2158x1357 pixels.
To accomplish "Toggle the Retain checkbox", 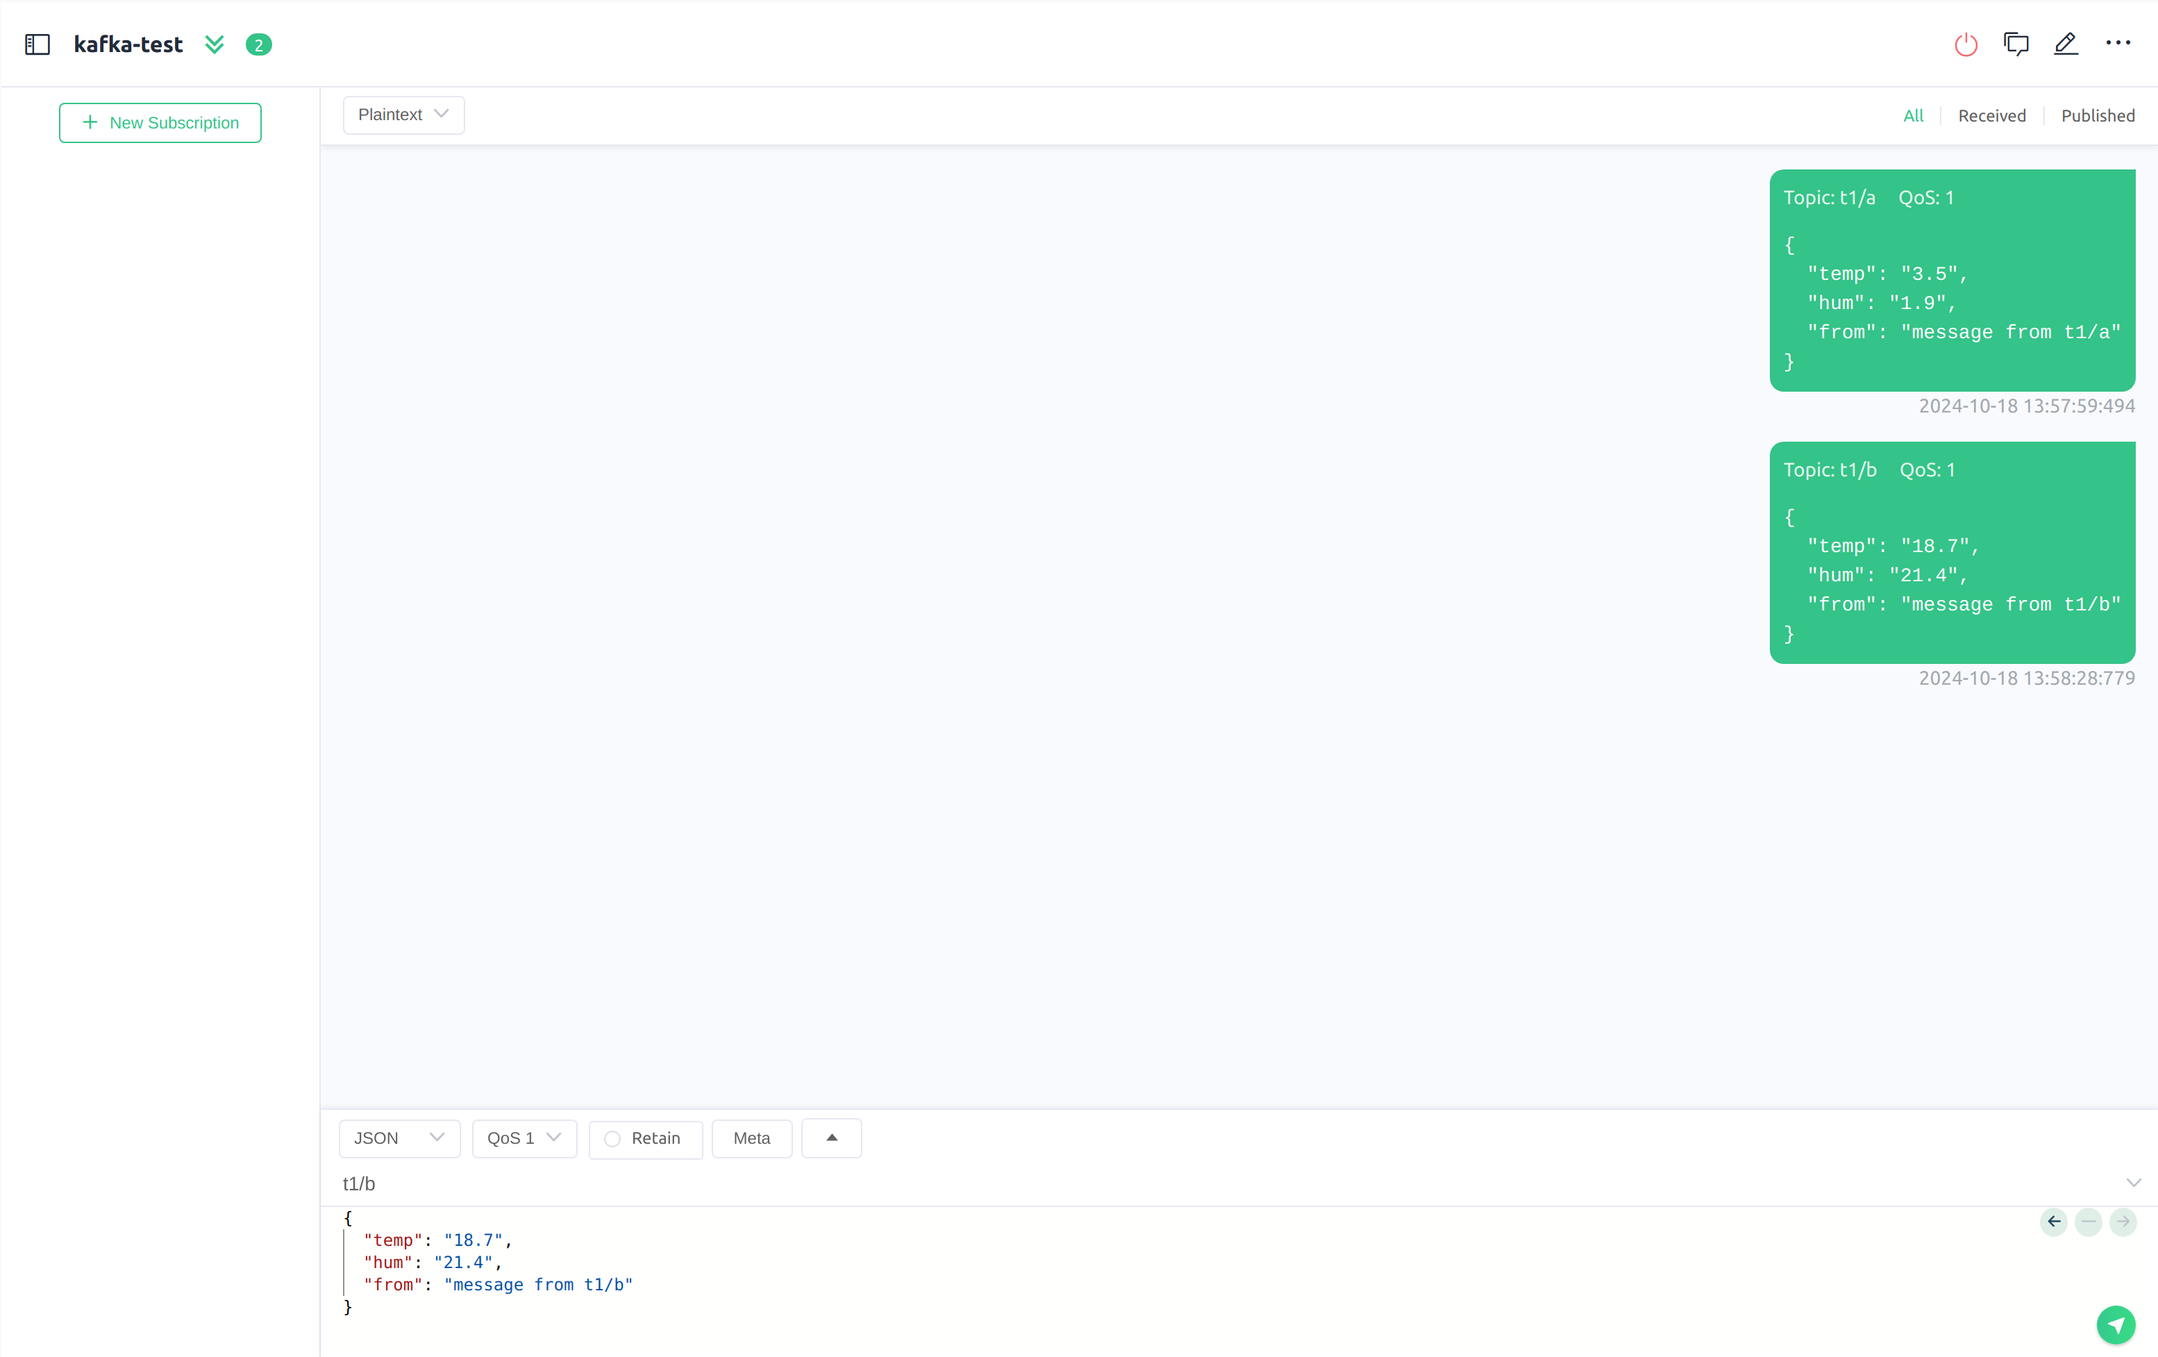I will [614, 1138].
